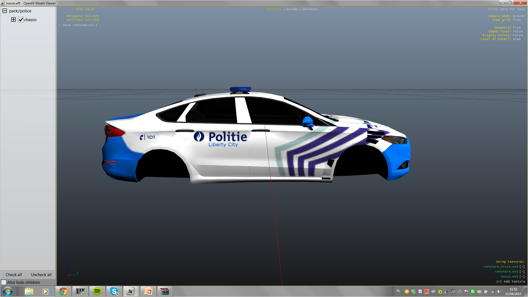Click the Check all button
This screenshot has height=297, width=528.
tap(14, 275)
